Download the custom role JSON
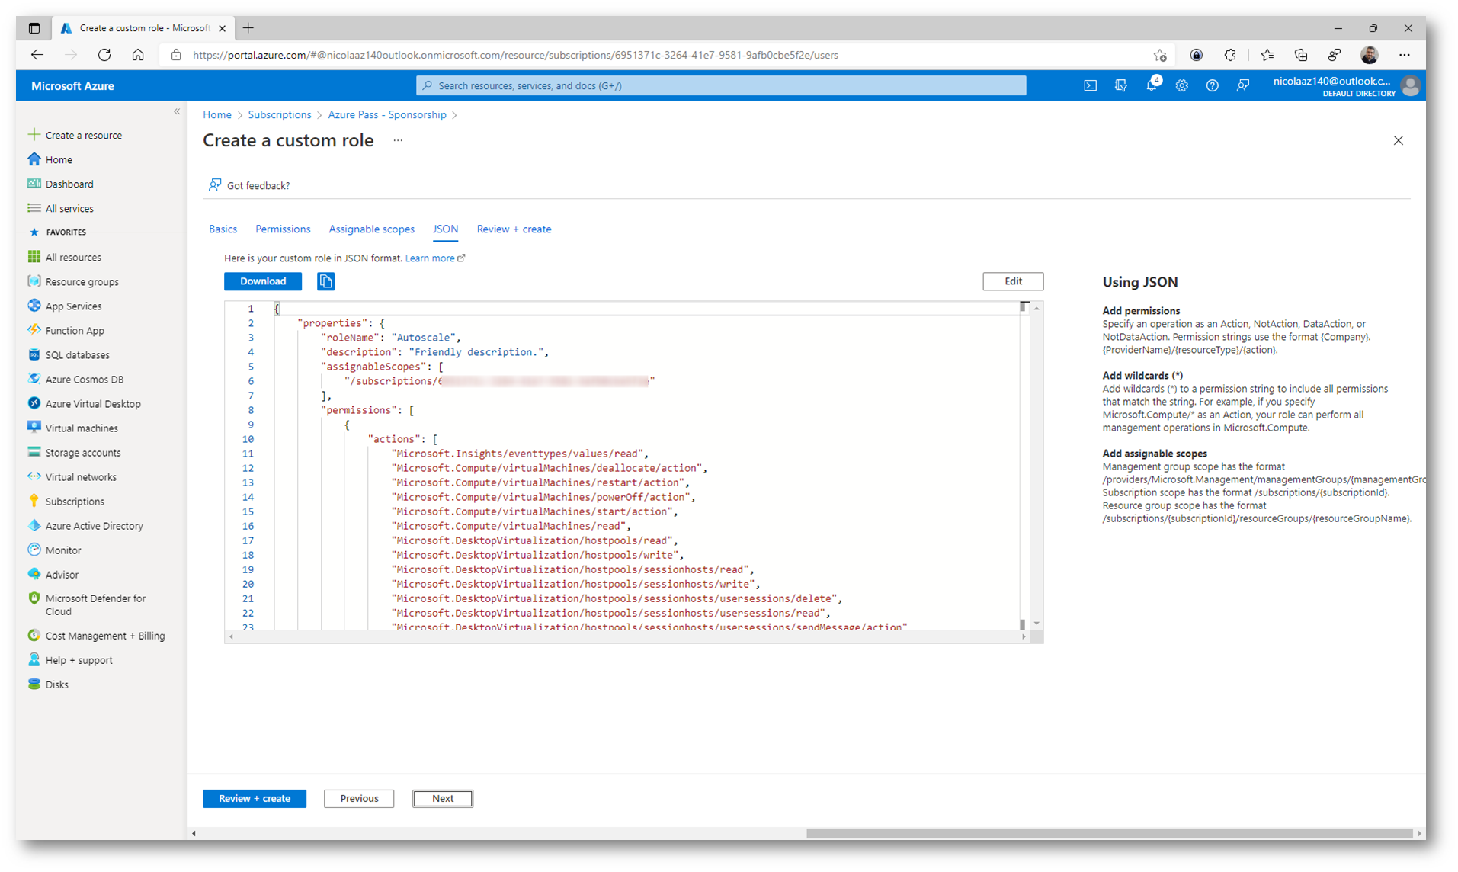Viewport: 1458px width, 872px height. pos(263,281)
